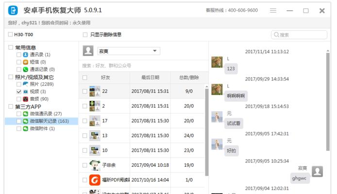Viewport: 337px width, 194px height.
Task: Click the 试试看 message bubble
Action: (x=234, y=123)
